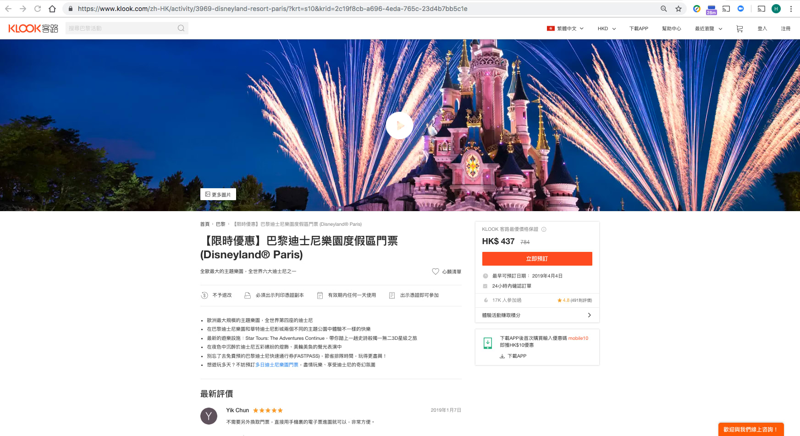Viewport: 800px width, 436px height.
Task: Click 心願清單 wishlist text
Action: [452, 272]
